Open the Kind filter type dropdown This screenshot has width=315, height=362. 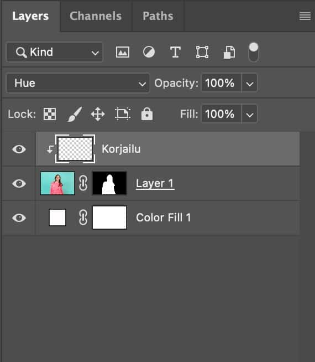[55, 52]
